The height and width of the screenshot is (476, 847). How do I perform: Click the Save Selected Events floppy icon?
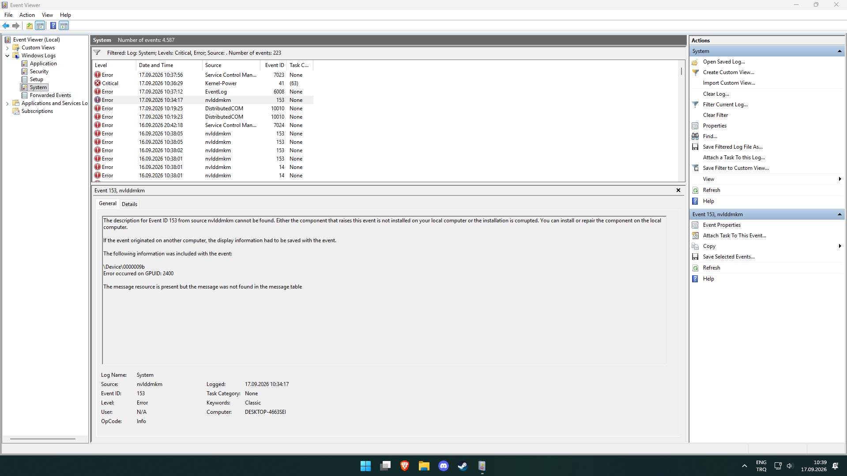tap(695, 257)
